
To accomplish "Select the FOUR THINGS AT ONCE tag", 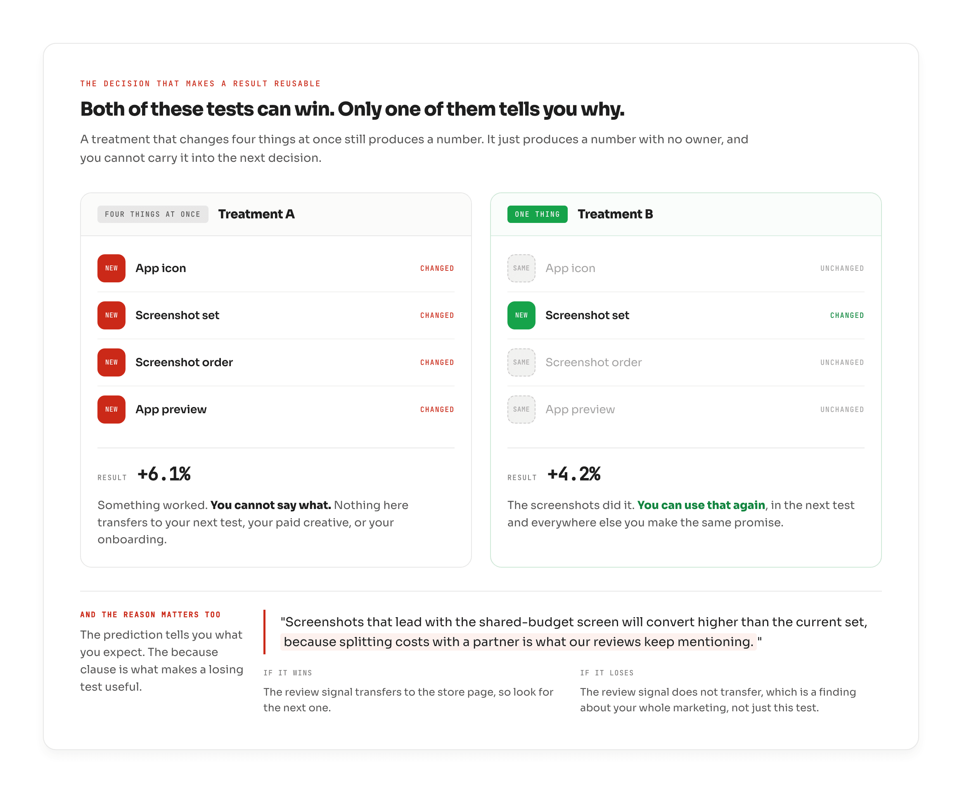I will click(152, 214).
